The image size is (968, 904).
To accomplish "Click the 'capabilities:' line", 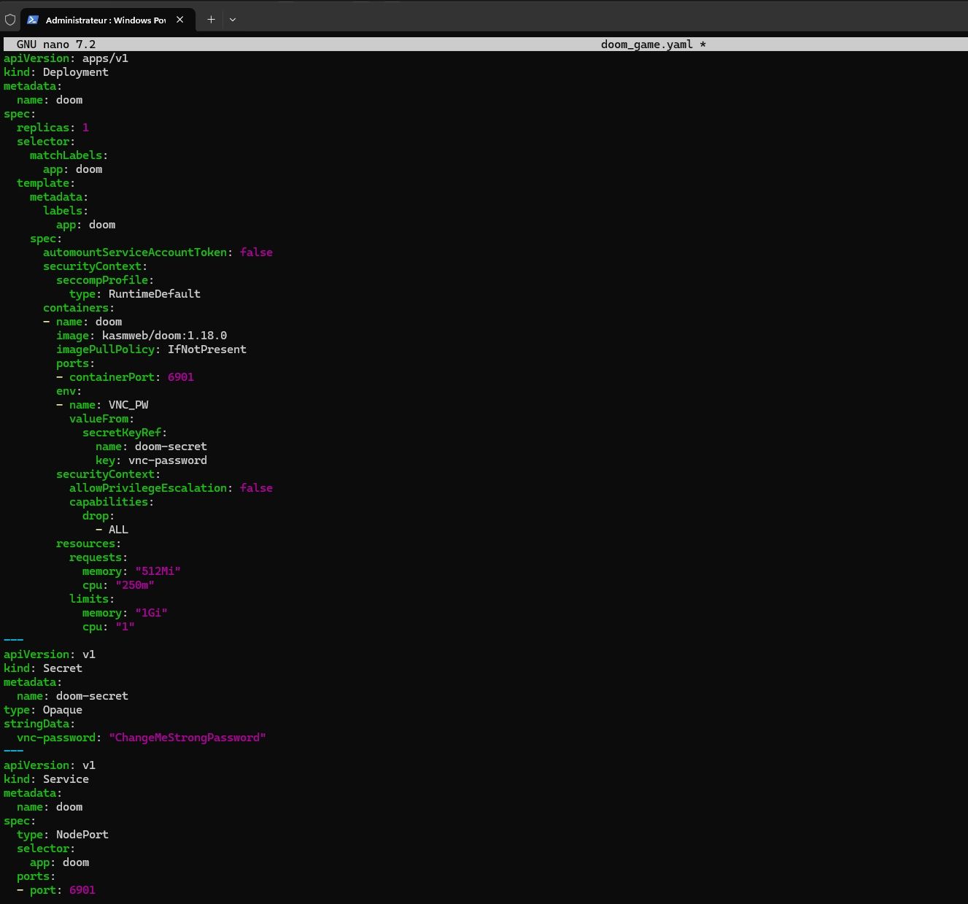I will (112, 502).
